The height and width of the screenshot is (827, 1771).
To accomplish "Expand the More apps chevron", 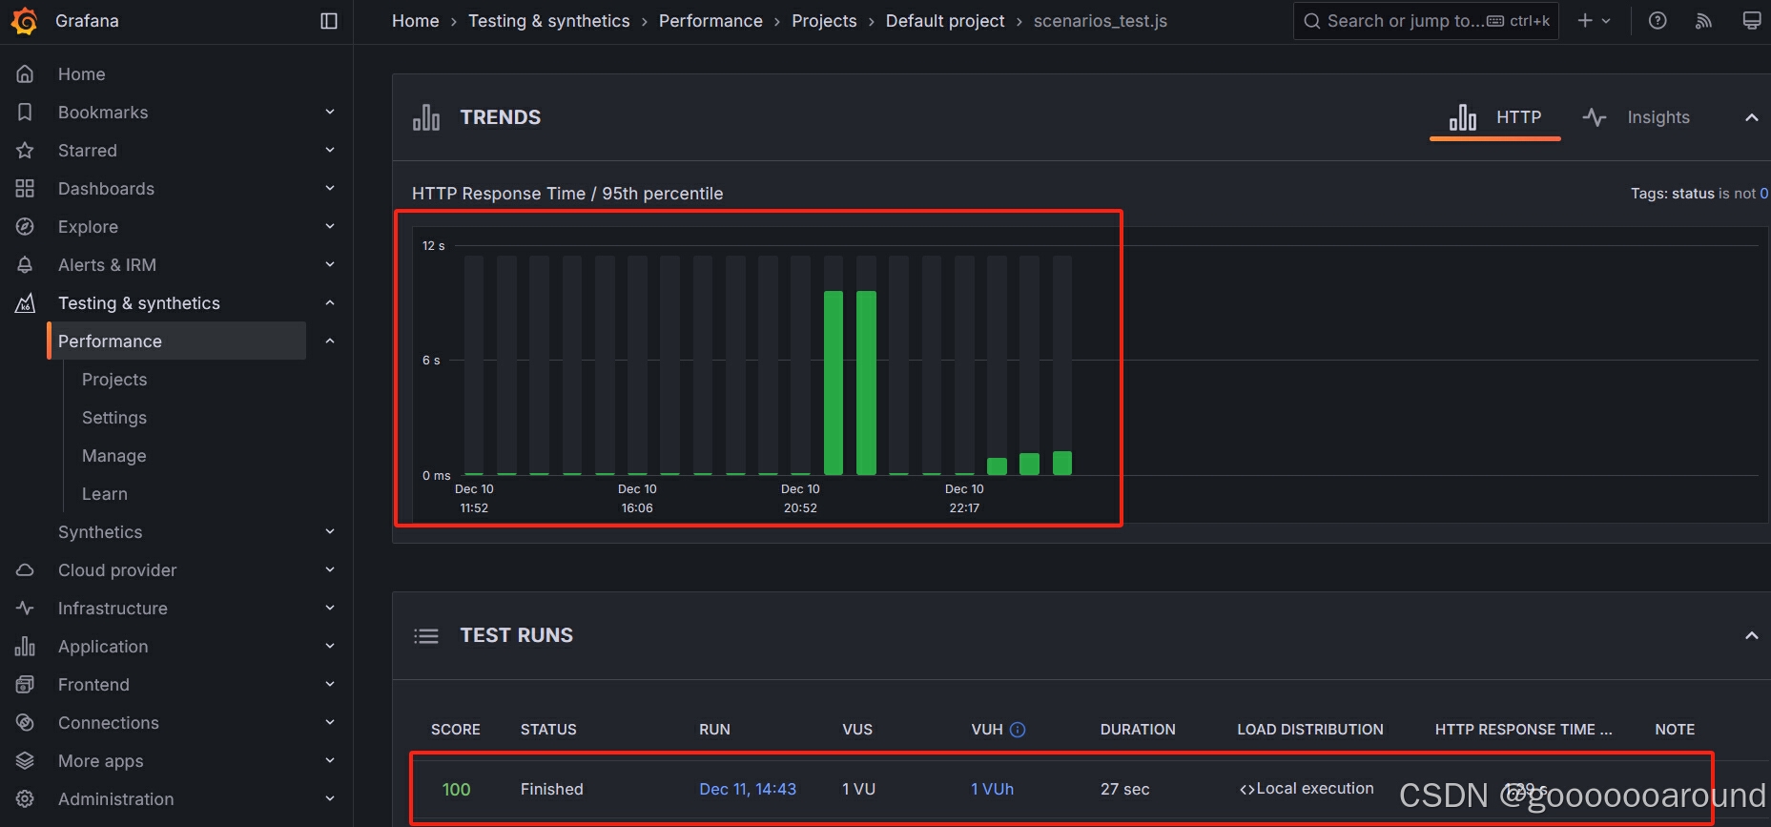I will click(330, 760).
